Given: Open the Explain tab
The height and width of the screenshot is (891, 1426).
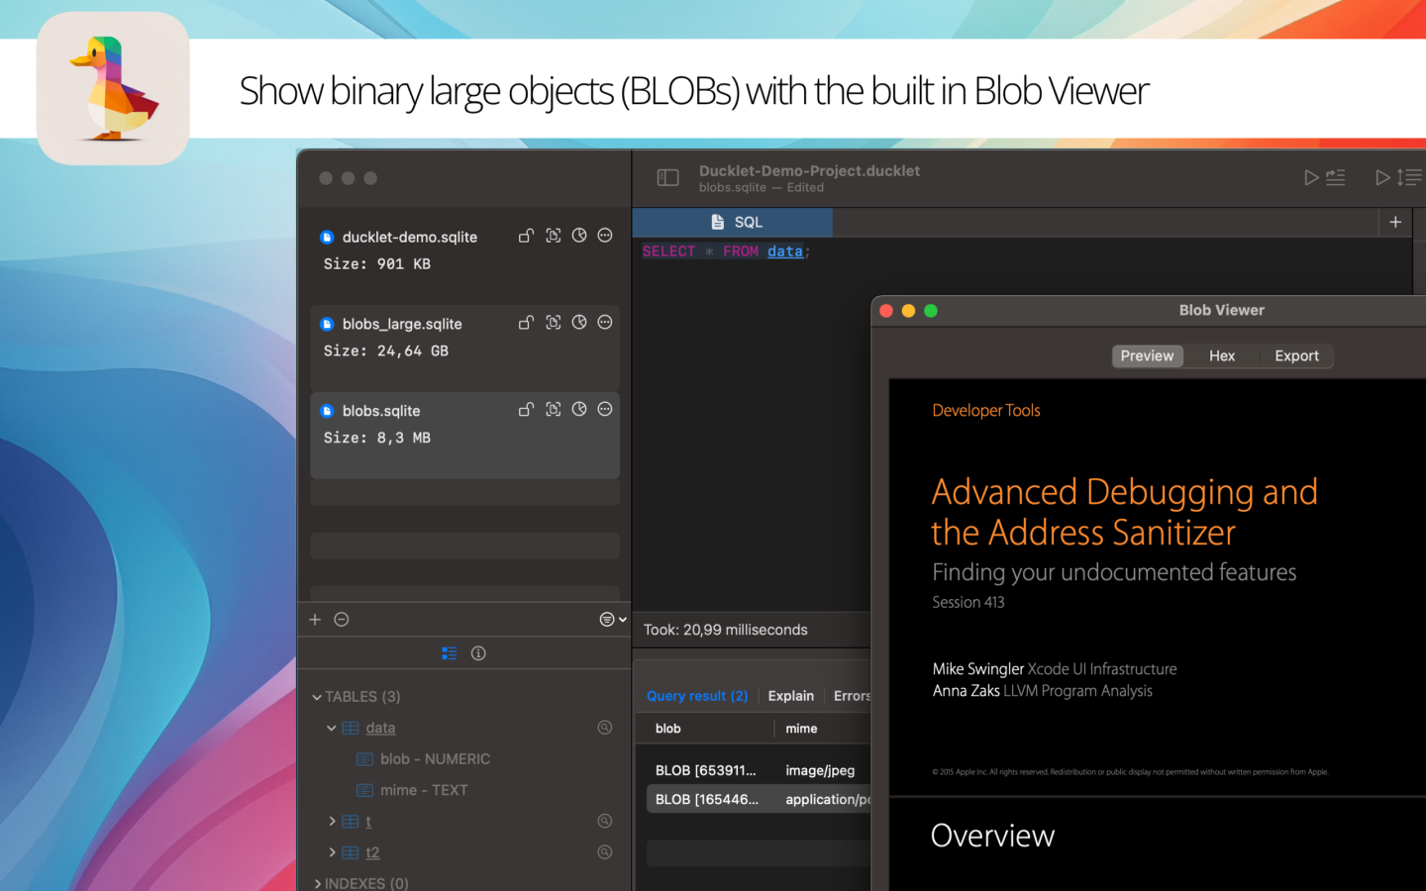Looking at the screenshot, I should pyautogui.click(x=791, y=696).
